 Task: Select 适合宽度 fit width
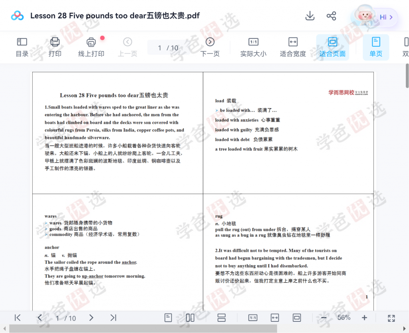point(293,48)
